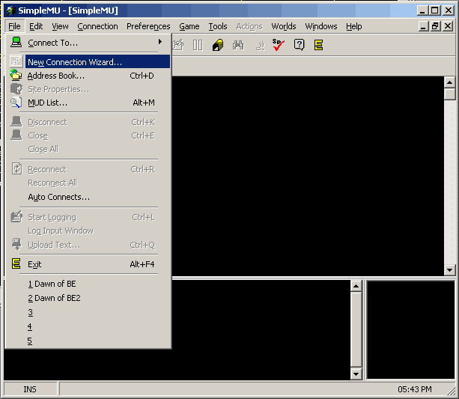Open the help question mark icon
Viewport: 459px width, 399px height.
pyautogui.click(x=299, y=45)
